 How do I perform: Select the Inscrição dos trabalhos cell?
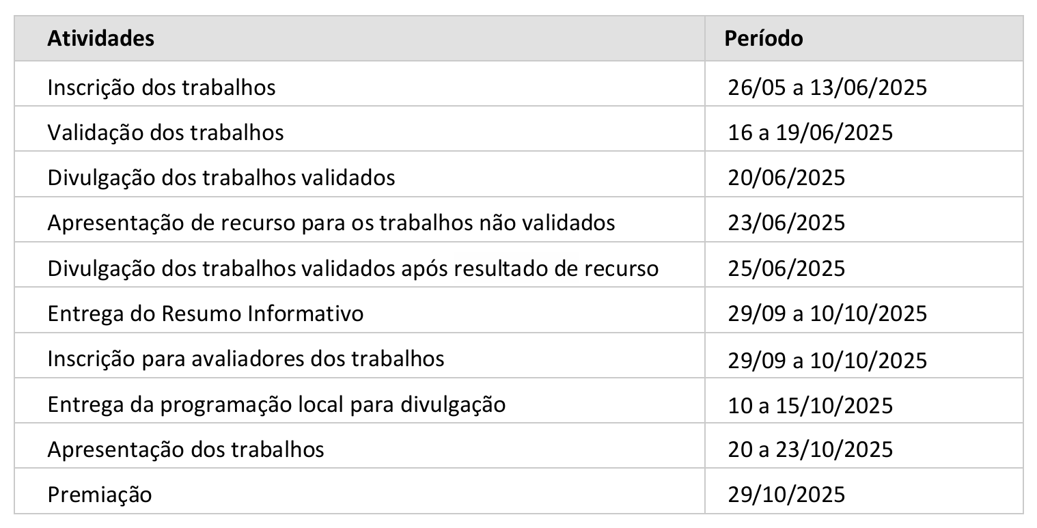[x=359, y=83]
